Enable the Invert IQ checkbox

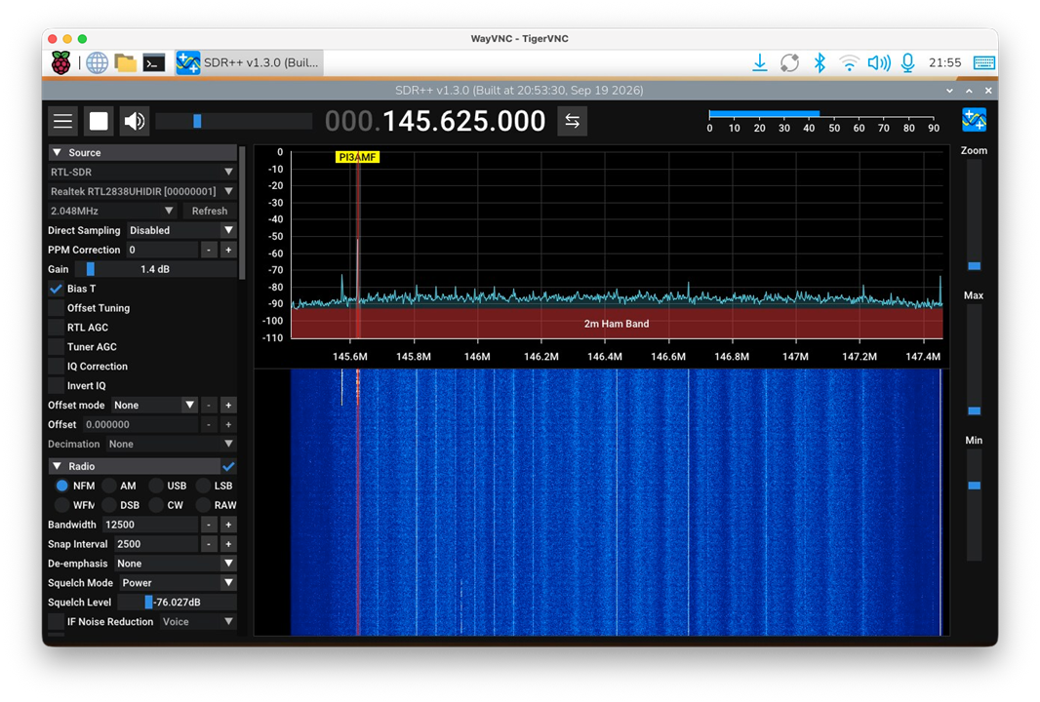57,386
